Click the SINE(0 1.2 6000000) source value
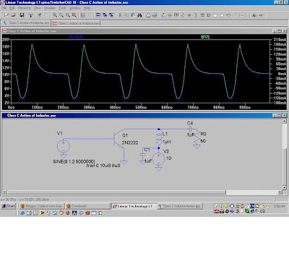 [74, 161]
